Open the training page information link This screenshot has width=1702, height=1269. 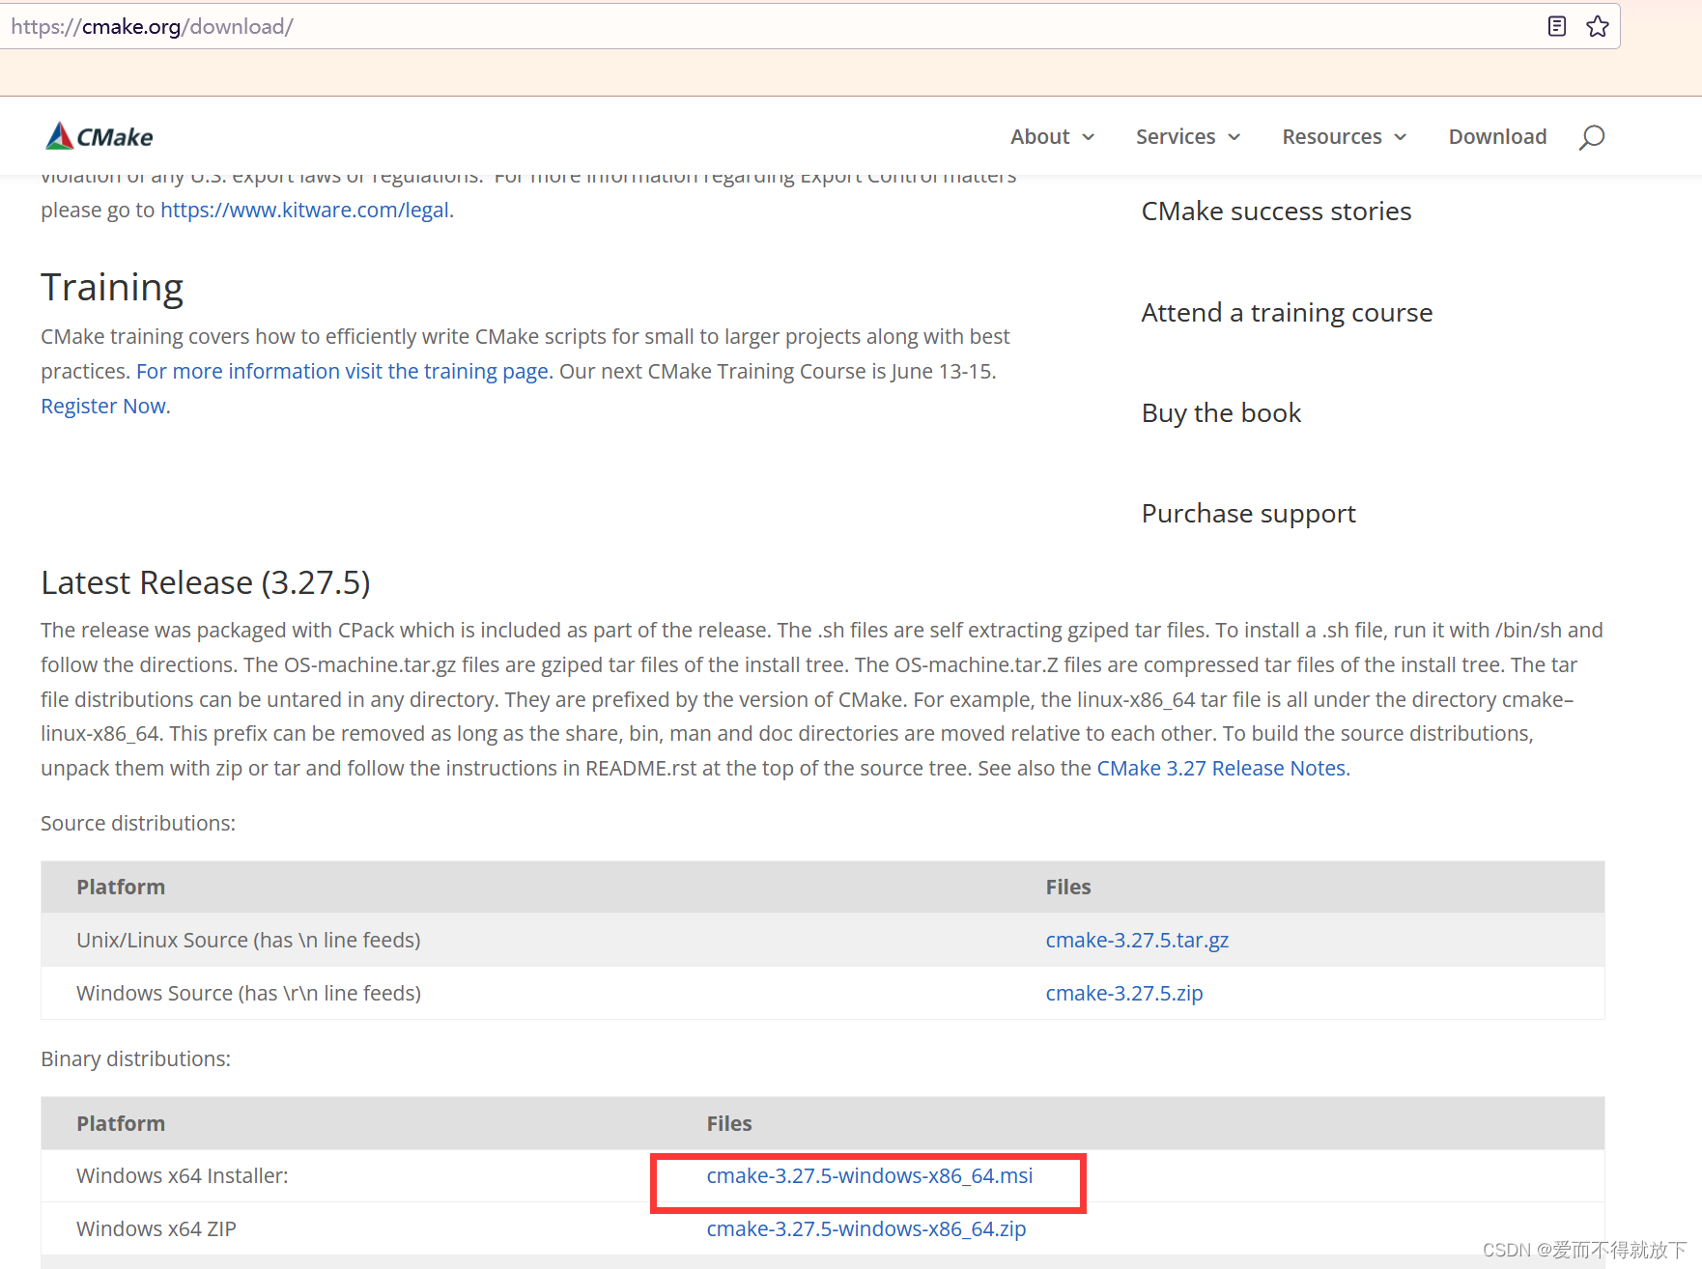click(x=343, y=371)
